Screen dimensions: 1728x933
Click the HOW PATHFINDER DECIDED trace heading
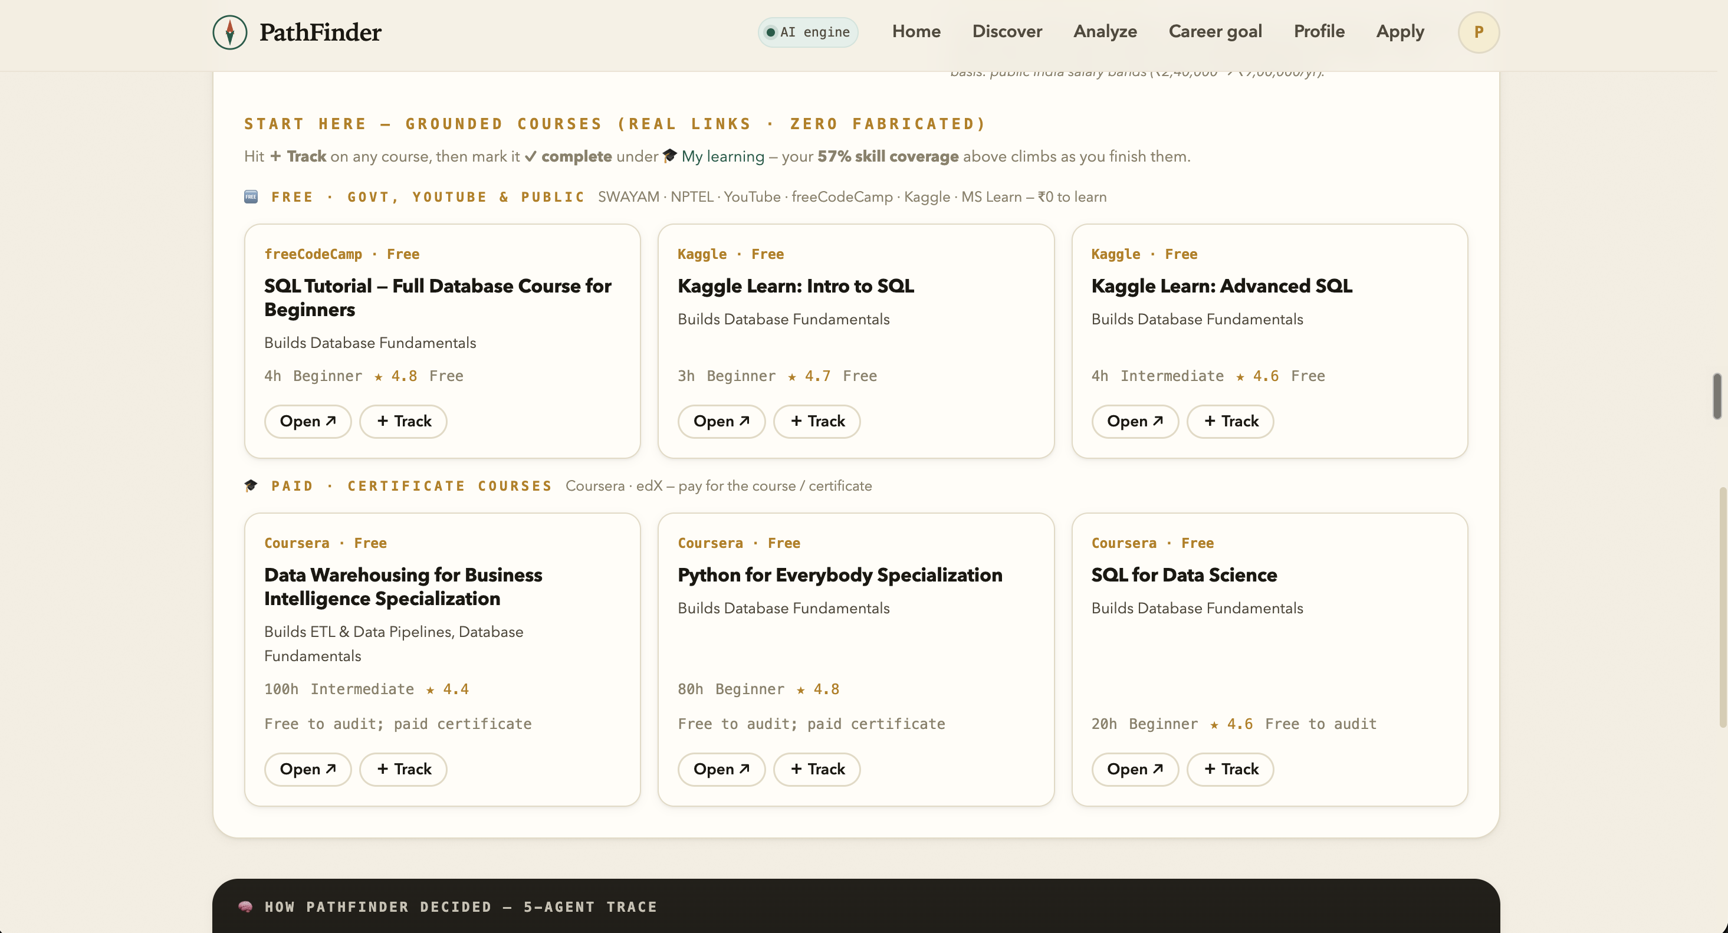[461, 907]
